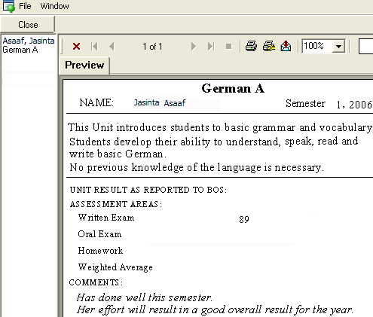
Task: Open the File menu
Action: 25,6
